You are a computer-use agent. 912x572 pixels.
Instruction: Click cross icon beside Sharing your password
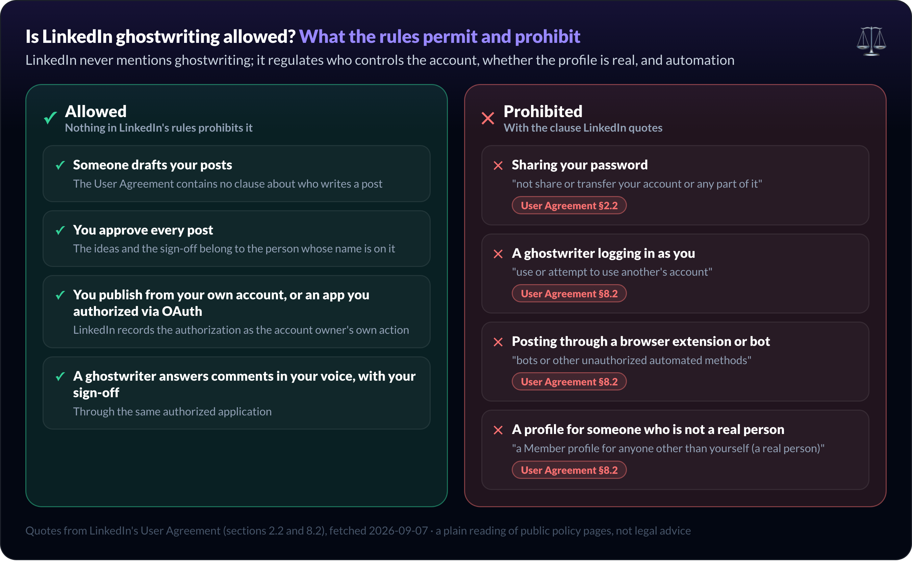pos(498,165)
